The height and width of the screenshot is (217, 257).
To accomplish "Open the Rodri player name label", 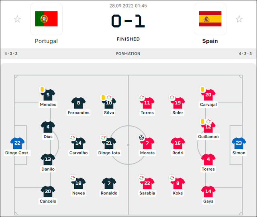I will point(178,153).
